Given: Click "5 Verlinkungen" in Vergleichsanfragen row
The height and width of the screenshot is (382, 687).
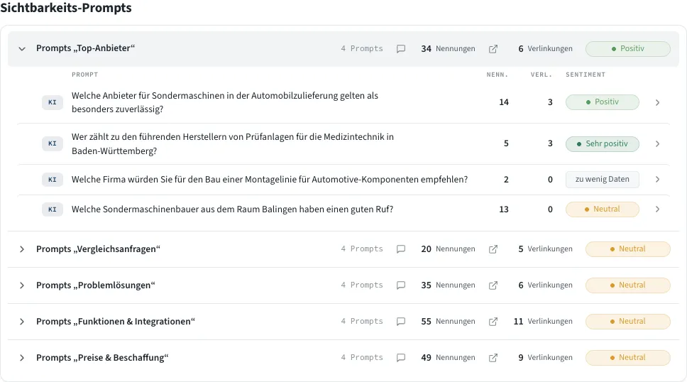Looking at the screenshot, I should (546, 249).
